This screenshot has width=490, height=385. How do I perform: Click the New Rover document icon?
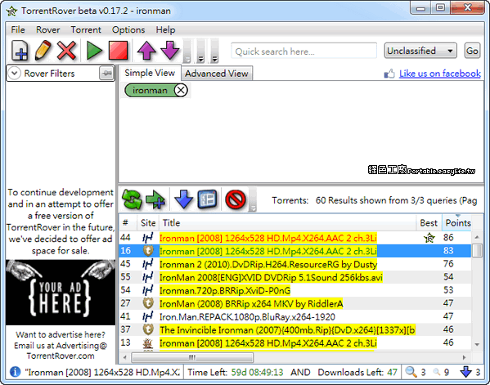pos(20,51)
